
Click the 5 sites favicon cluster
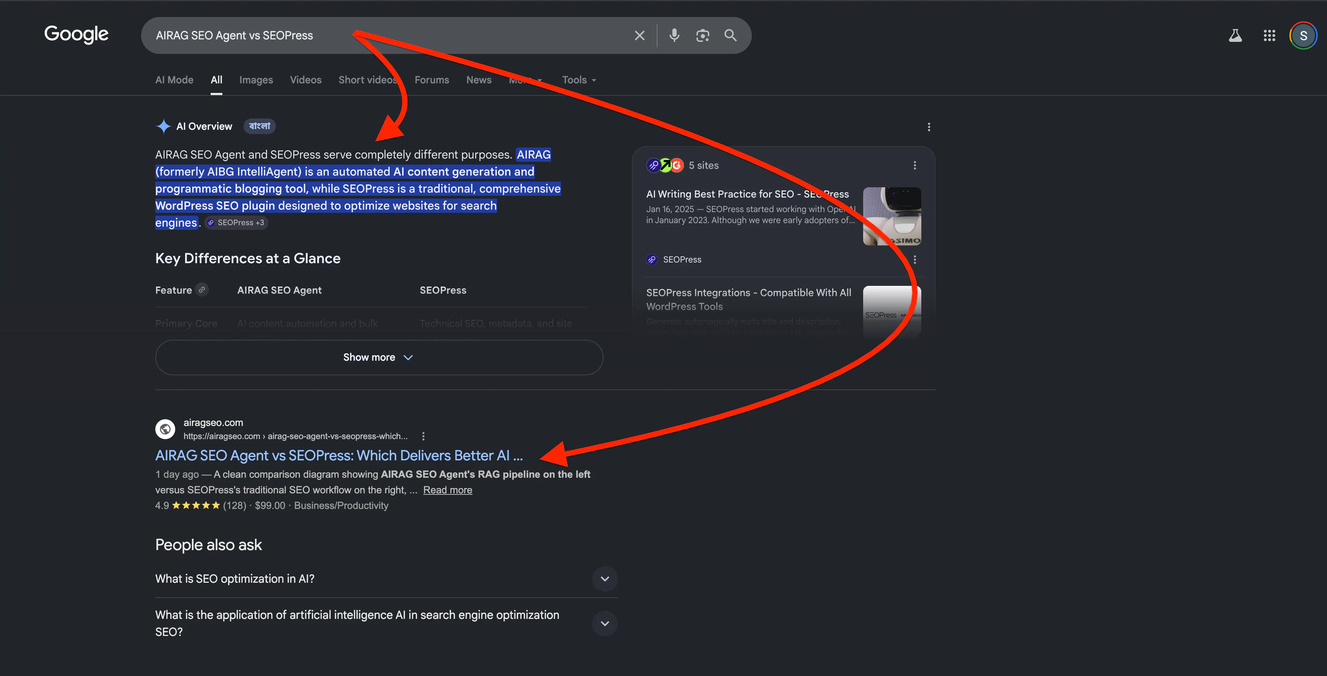[665, 165]
